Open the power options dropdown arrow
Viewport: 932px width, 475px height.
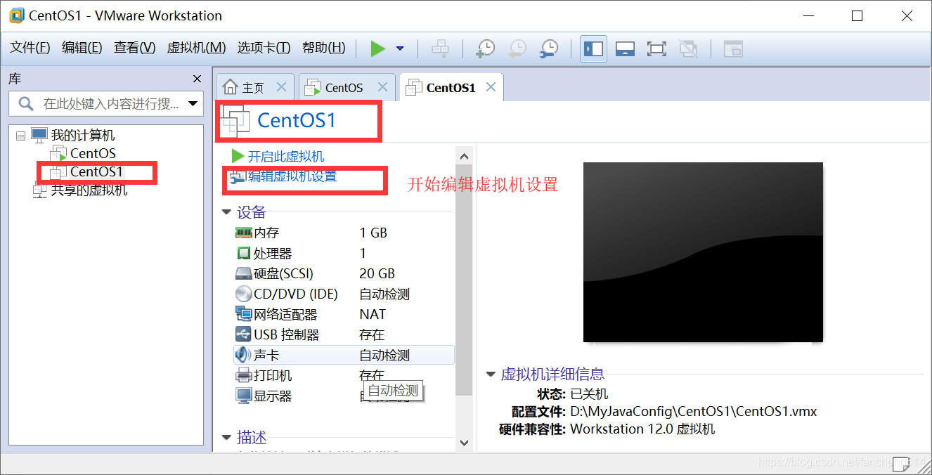click(400, 48)
